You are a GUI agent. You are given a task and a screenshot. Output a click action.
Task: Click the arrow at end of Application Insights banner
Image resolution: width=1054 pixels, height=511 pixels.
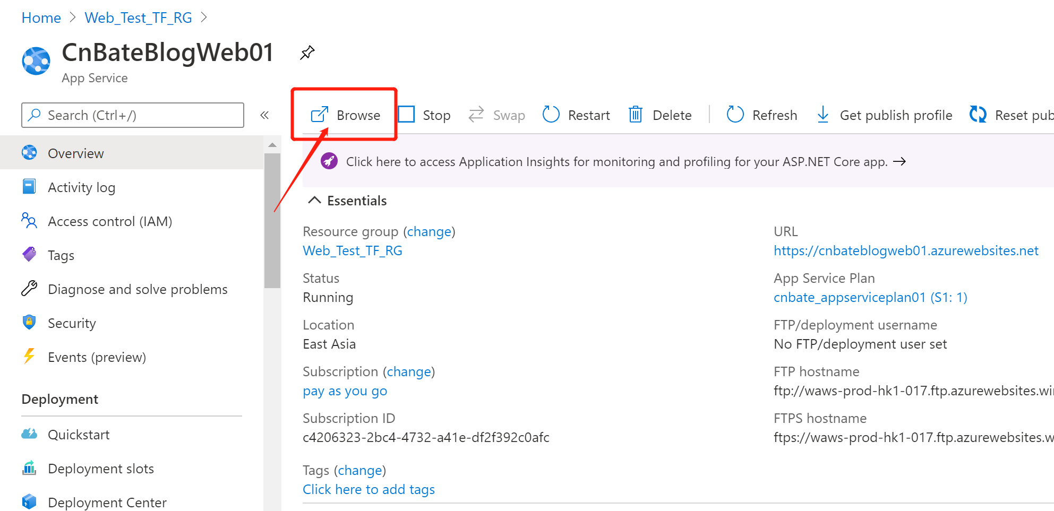pyautogui.click(x=899, y=161)
